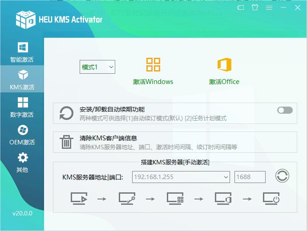Click the tag icon in title bar
This screenshot has height=231, width=307.
[x=241, y=8]
